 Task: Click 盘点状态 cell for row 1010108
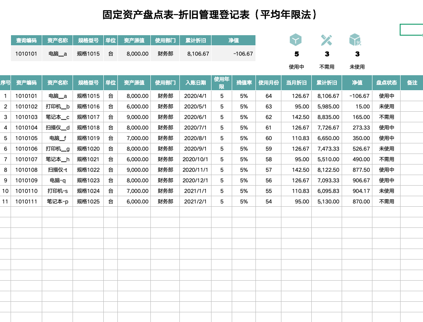(387, 170)
